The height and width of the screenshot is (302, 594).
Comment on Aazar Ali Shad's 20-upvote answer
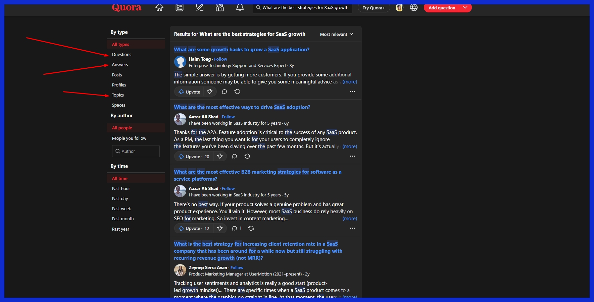(235, 156)
